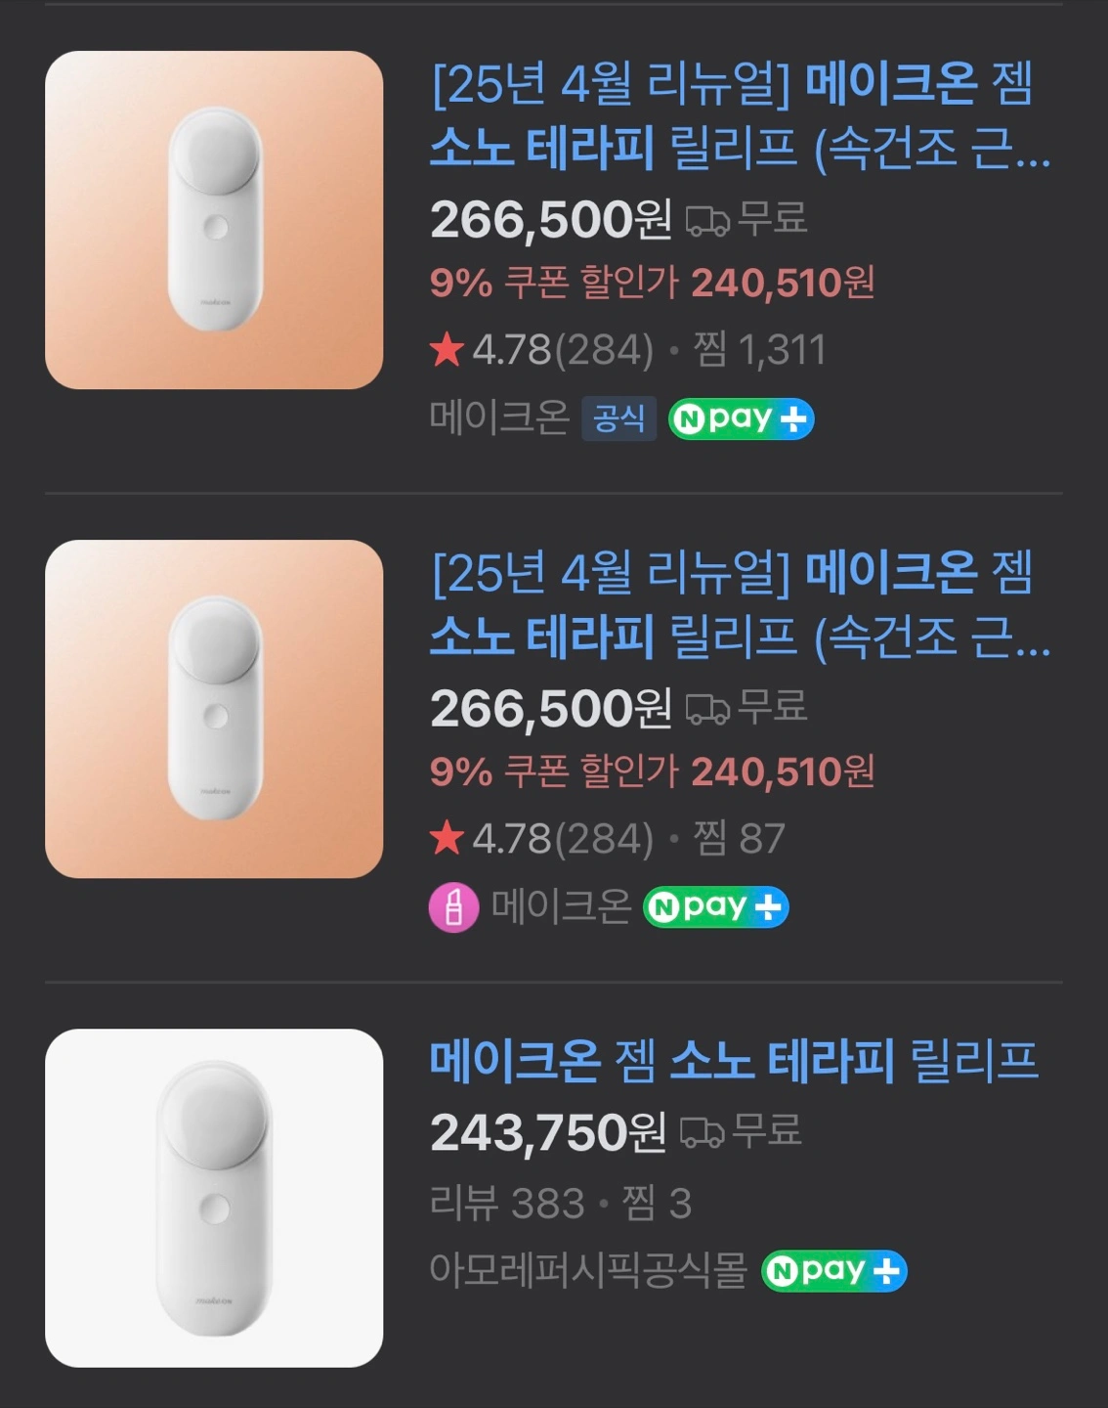
Task: Click 찜 1,311 wishlist count on first listing
Action: pyautogui.click(x=759, y=350)
